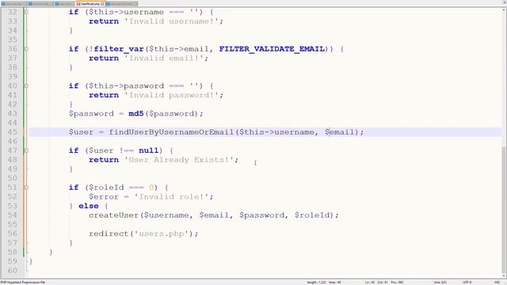Image resolution: width=507 pixels, height=285 pixels.
Task: Switch to the UserModel.php tab
Action: (x=90, y=3)
